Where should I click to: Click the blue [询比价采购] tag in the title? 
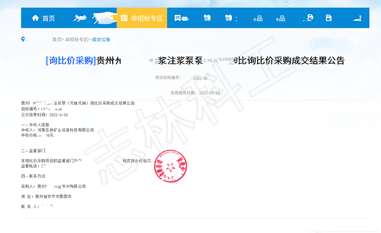(x=71, y=60)
